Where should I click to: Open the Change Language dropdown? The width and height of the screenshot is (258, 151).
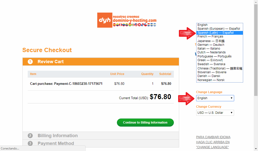tap(215, 98)
